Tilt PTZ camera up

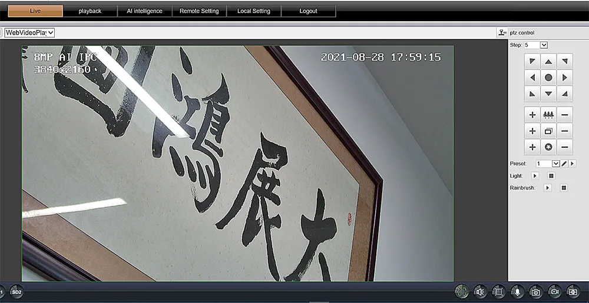click(x=548, y=61)
